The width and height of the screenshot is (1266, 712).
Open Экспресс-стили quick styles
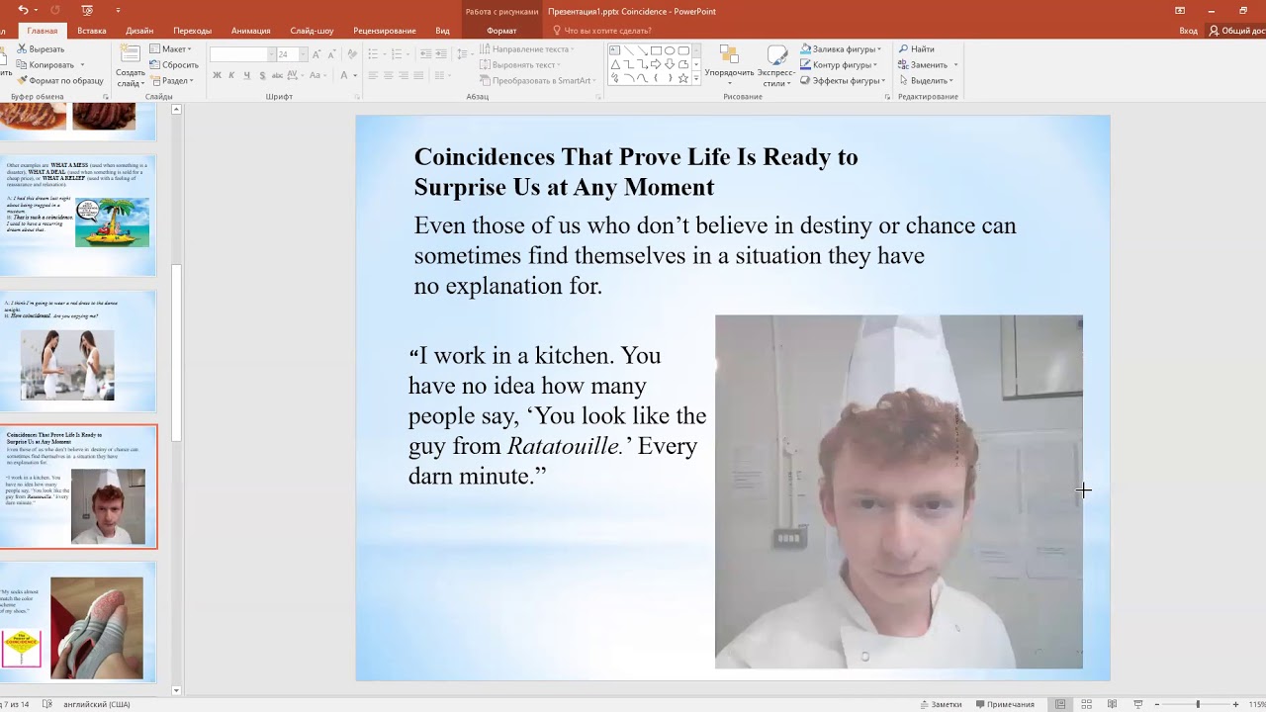click(x=777, y=65)
